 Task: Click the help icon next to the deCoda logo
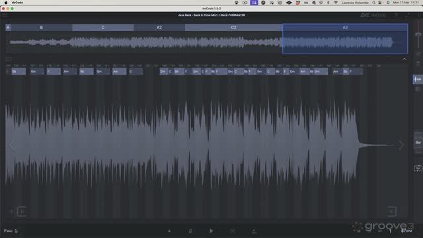(x=396, y=15)
